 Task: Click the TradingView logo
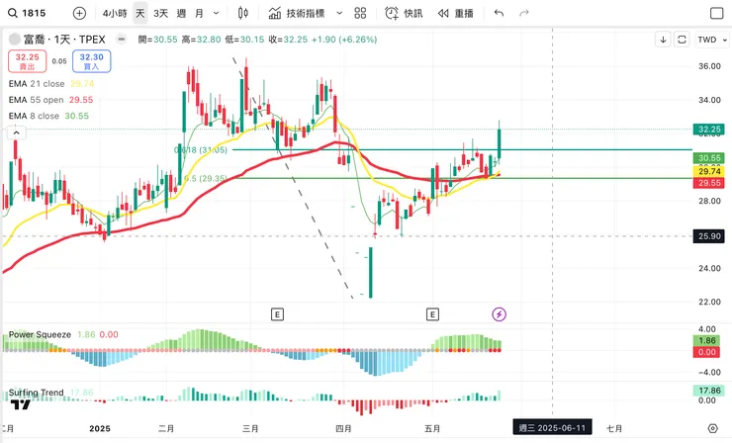[21, 404]
